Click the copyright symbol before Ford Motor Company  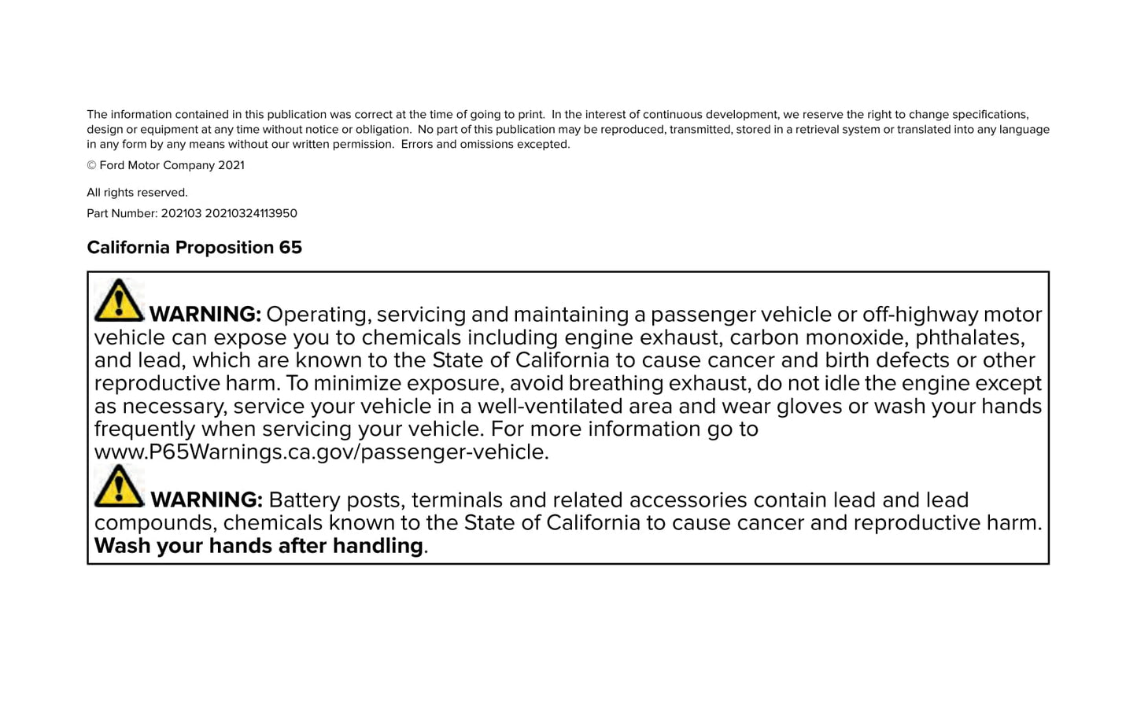(x=91, y=166)
